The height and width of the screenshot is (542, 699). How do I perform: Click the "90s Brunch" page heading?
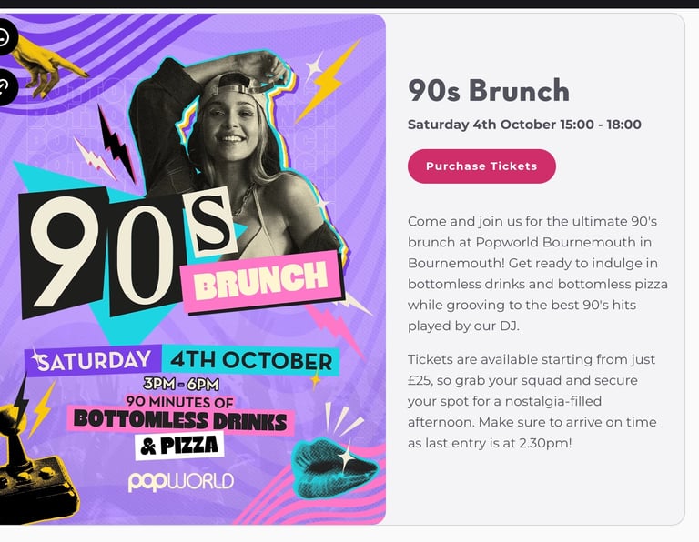[488, 91]
